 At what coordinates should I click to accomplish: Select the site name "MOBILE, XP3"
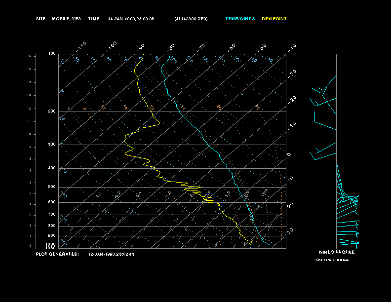[x=66, y=19]
